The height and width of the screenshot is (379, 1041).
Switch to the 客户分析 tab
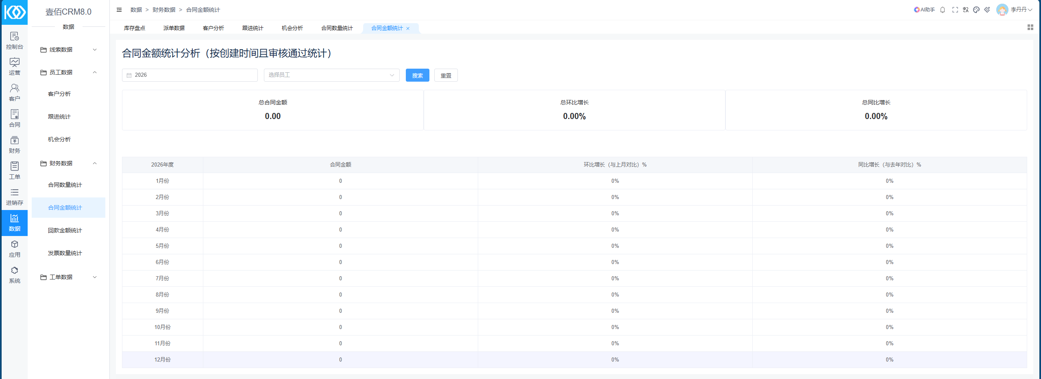[213, 28]
